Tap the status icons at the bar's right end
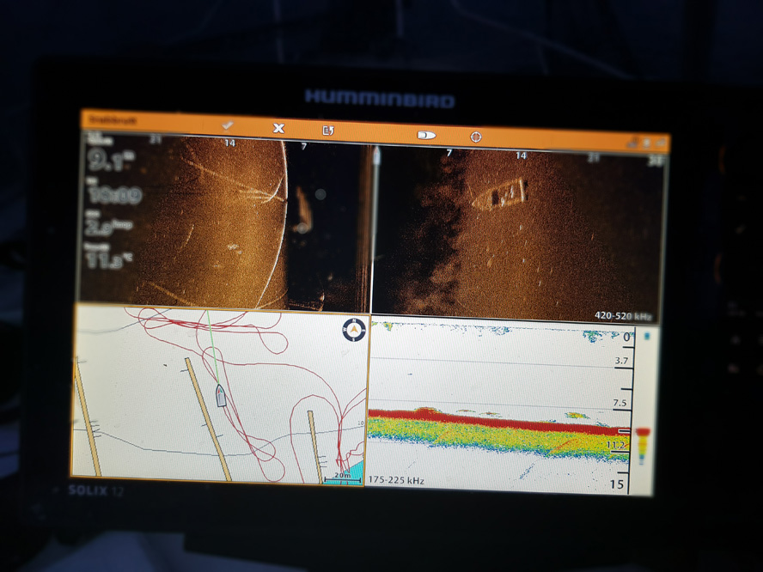 [x=646, y=143]
